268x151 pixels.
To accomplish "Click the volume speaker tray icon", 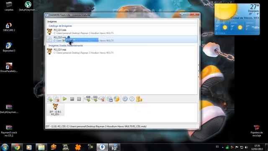I will tap(246, 147).
